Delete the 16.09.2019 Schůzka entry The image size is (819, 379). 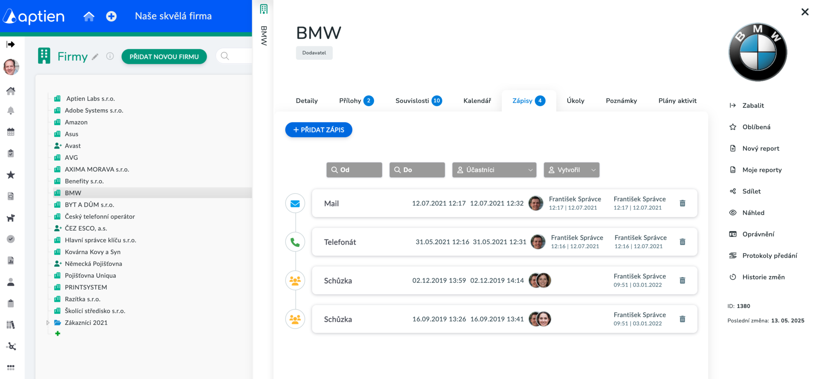(682, 319)
